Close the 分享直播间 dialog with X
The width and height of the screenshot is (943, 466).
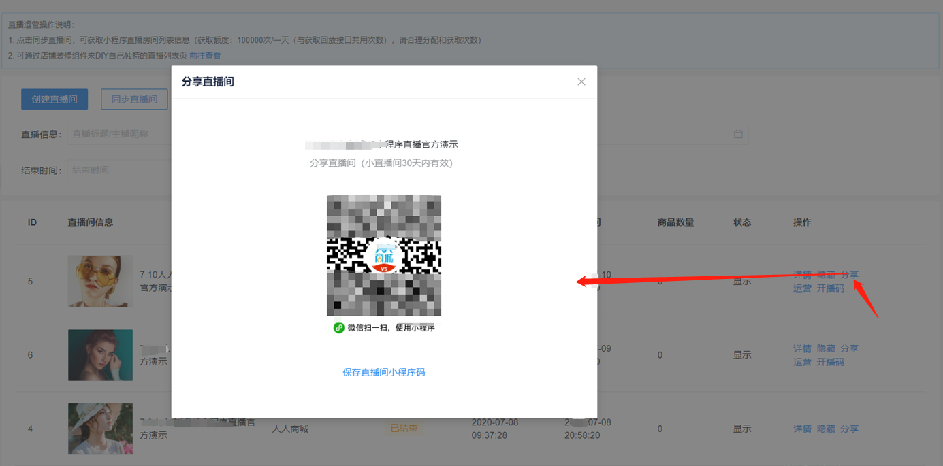tap(581, 82)
